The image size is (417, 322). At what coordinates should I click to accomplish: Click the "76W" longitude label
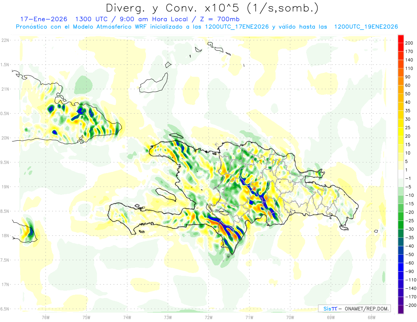[46, 317]
